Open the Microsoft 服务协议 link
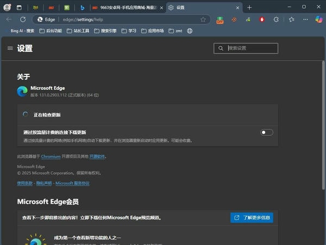Screen dimensions: 326x245 pos(72,183)
